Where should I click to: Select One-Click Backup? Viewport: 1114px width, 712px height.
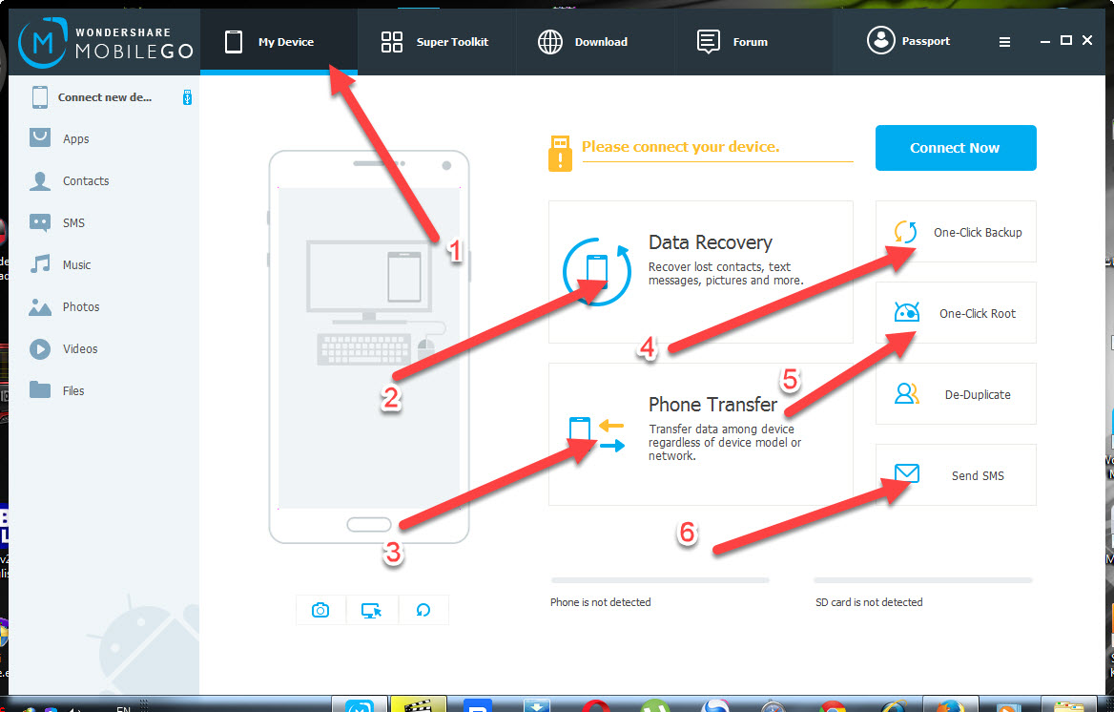click(956, 232)
